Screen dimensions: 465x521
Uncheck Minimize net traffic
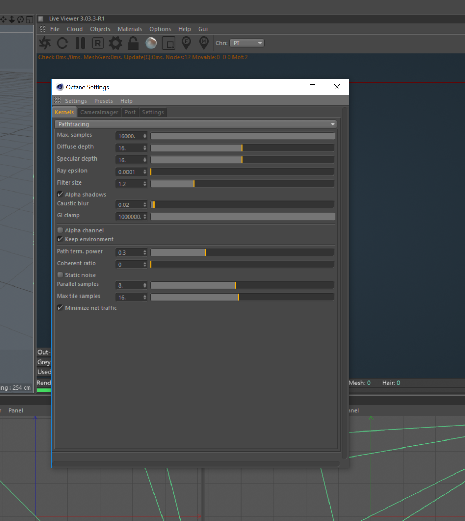coord(60,308)
